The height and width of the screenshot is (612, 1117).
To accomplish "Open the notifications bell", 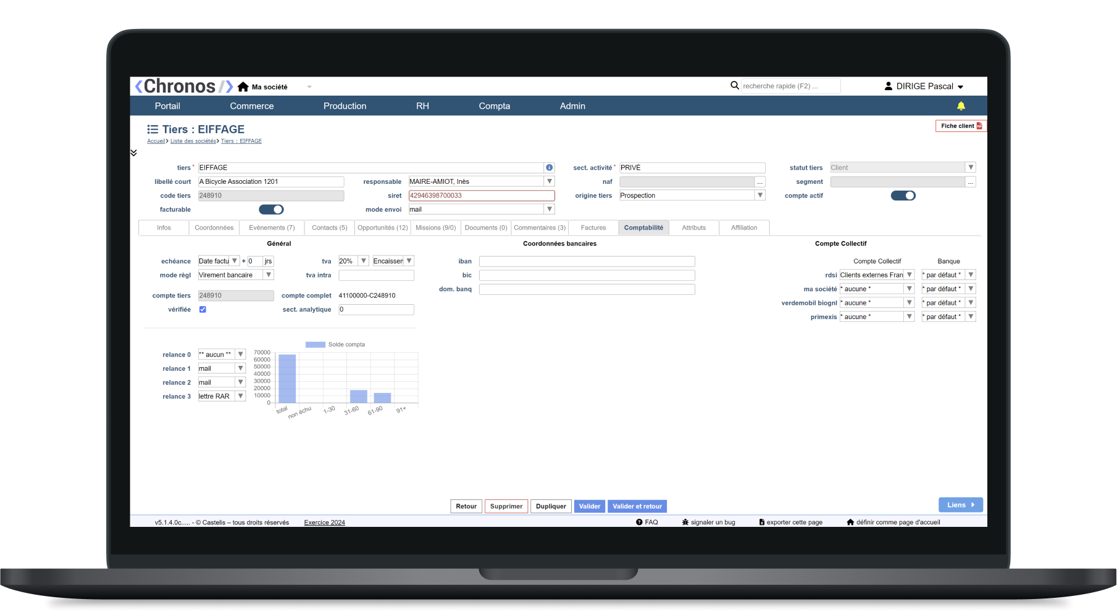I will (961, 106).
